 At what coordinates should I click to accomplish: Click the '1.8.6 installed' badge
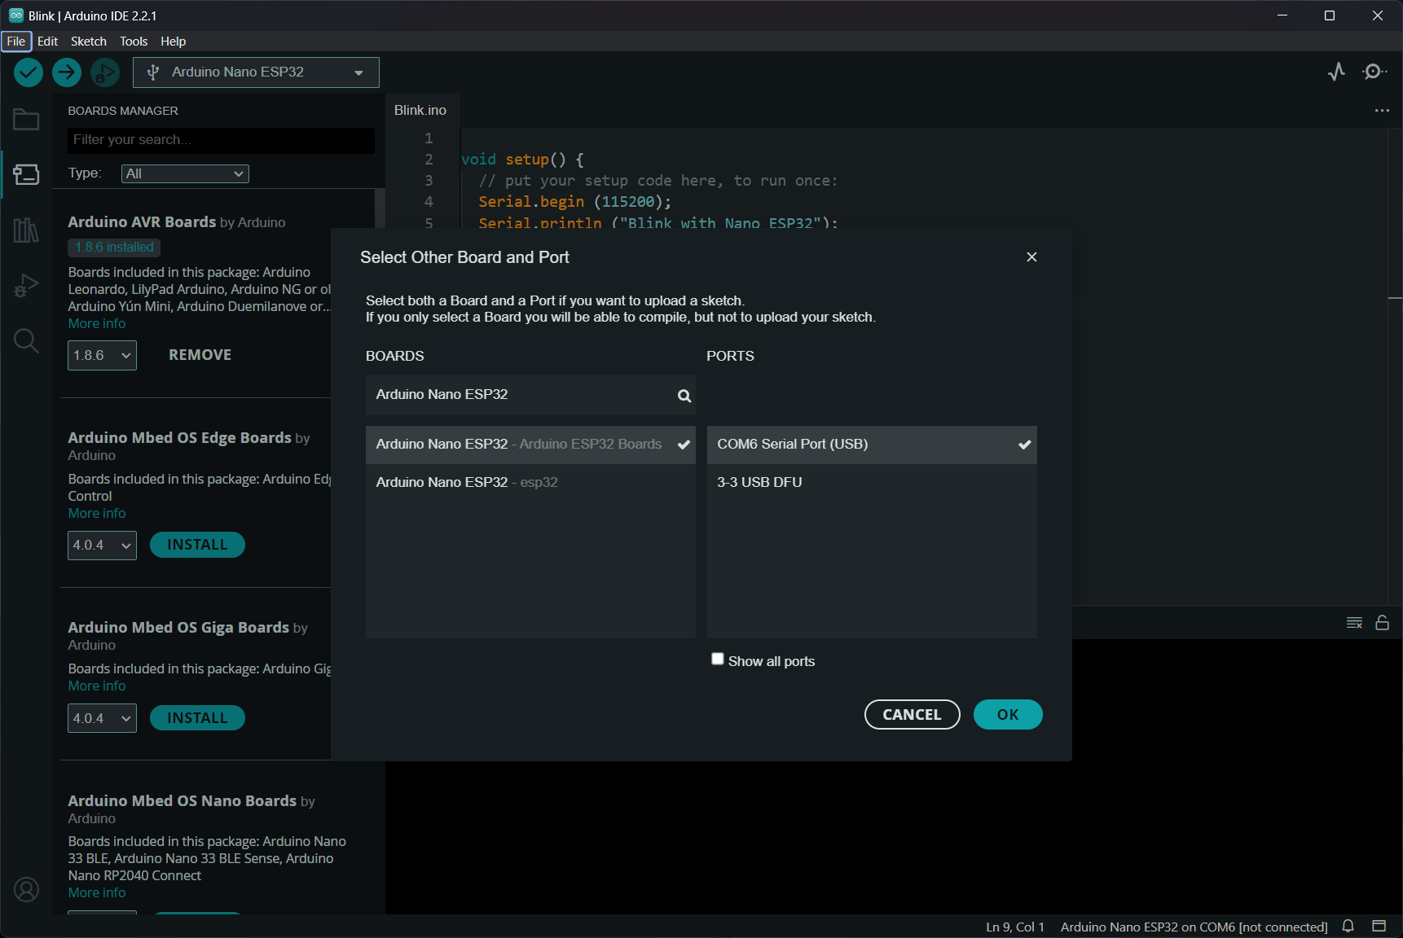[x=114, y=248]
